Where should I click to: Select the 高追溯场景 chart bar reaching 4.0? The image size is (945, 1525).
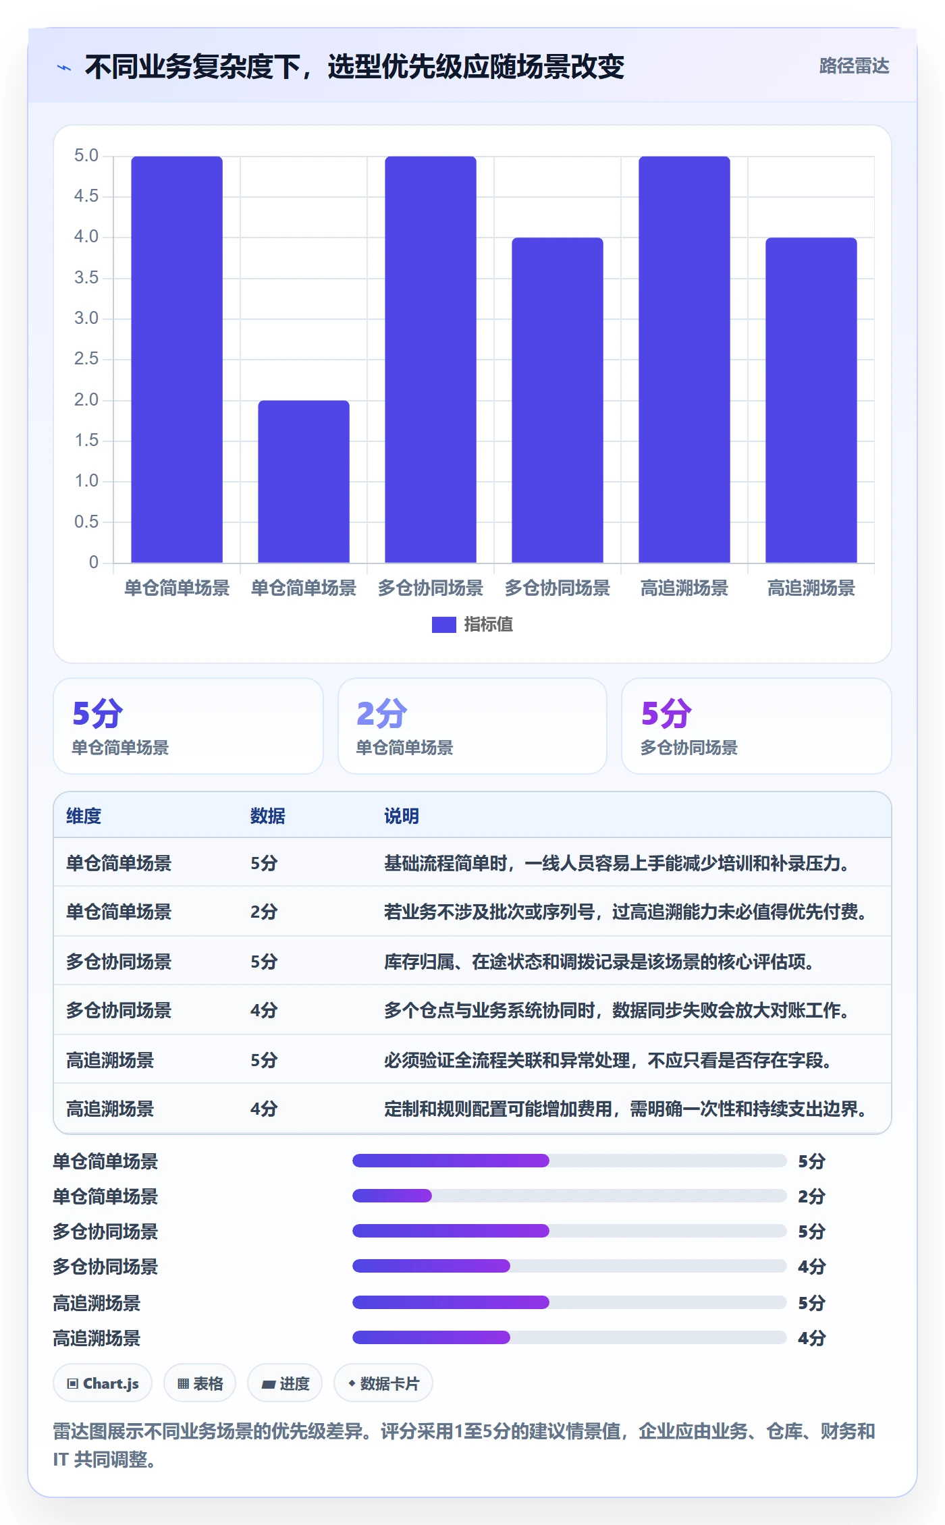[811, 400]
